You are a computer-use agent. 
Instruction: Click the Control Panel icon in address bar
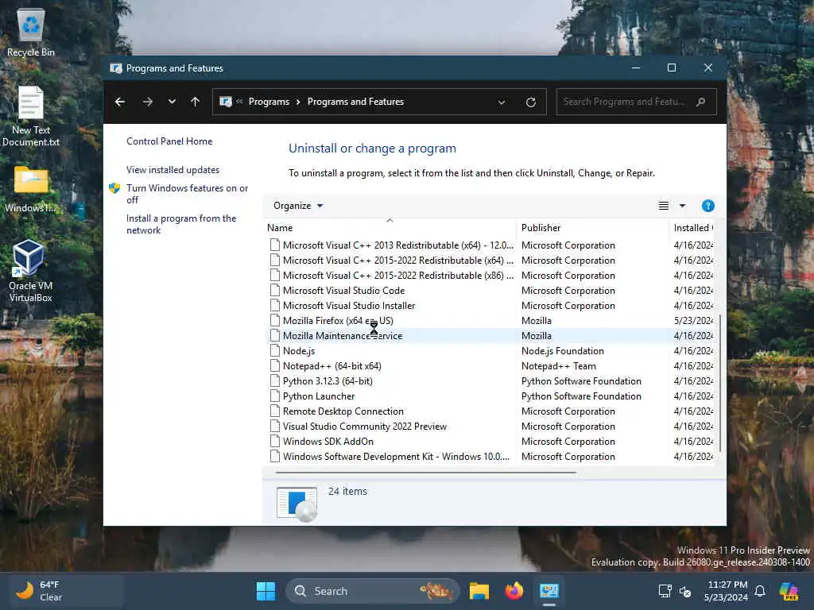click(x=226, y=102)
